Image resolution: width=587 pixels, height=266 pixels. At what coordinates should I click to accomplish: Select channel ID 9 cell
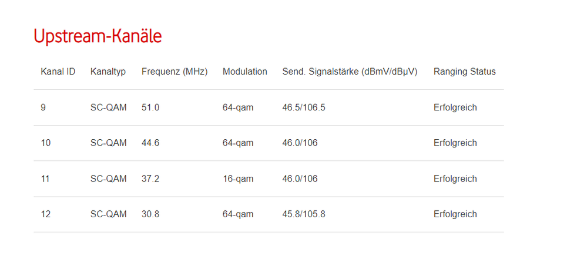point(43,107)
